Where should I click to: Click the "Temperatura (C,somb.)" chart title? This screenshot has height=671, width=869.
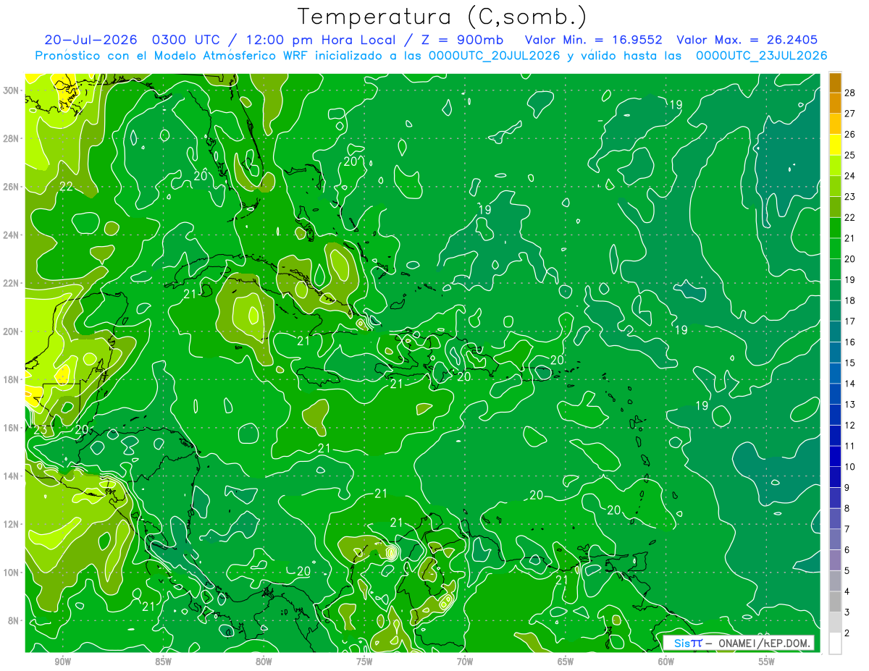(442, 17)
